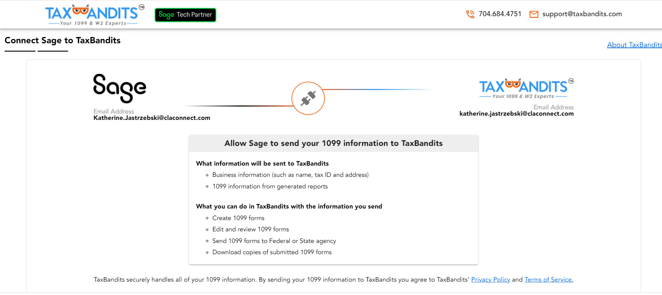Click the large Sage logo
Screen dimensions: 662x295
pyautogui.click(x=119, y=88)
